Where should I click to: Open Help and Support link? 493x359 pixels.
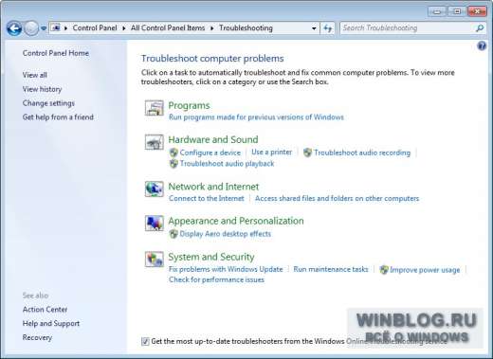click(x=51, y=324)
